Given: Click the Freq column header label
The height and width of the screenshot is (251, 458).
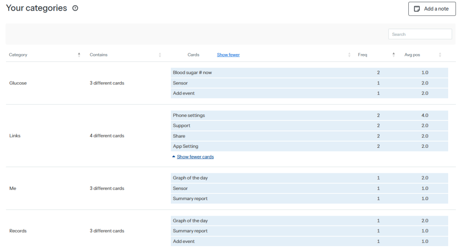Looking at the screenshot, I should point(362,55).
